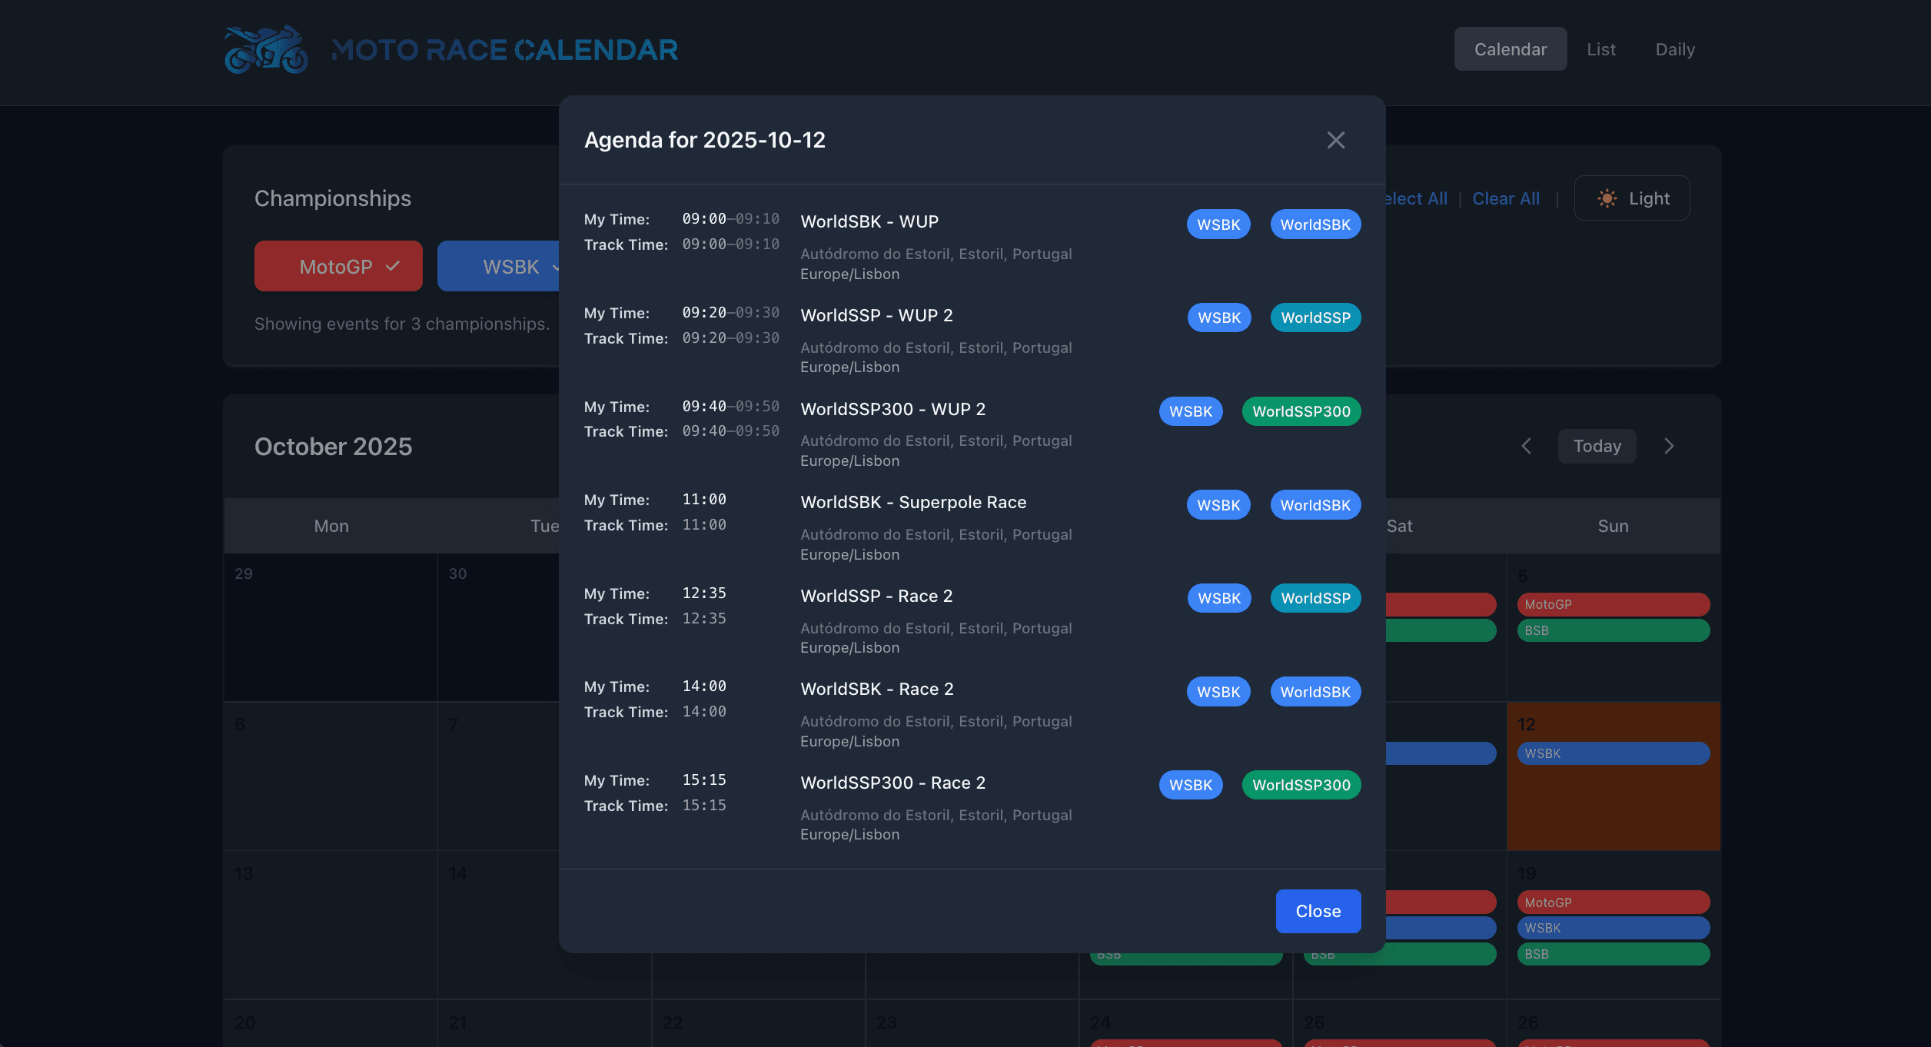The width and height of the screenshot is (1931, 1047).
Task: Open the List view tab
Action: (1601, 49)
